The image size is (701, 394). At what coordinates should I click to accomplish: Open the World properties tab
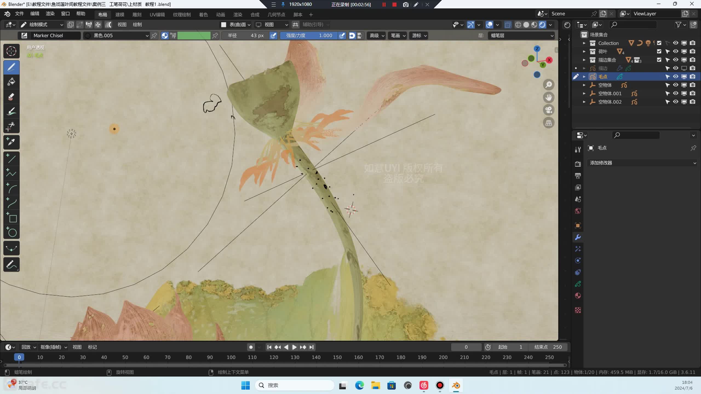pos(578,211)
